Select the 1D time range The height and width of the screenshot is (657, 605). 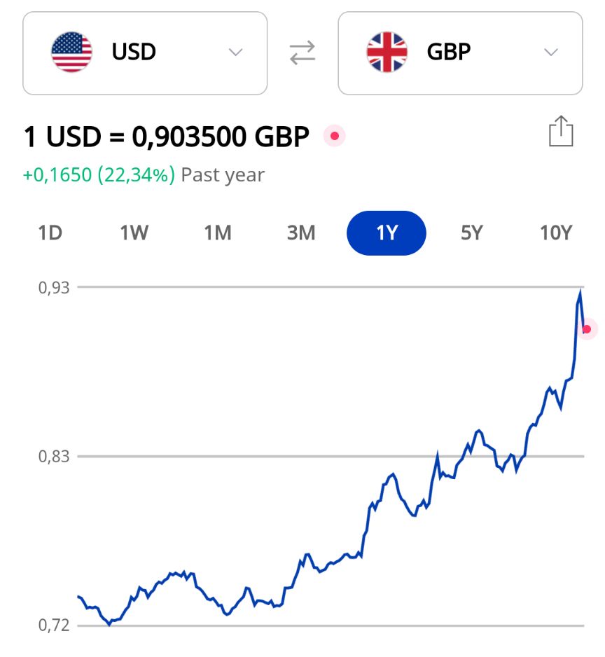coord(50,233)
